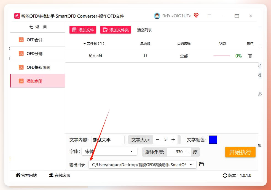
Task: Expand the 输出目录 path dropdown
Action: (191, 164)
